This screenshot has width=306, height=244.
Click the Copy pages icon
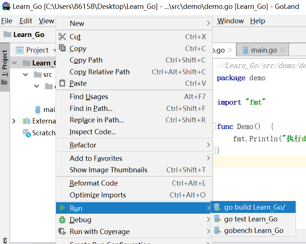[62, 48]
